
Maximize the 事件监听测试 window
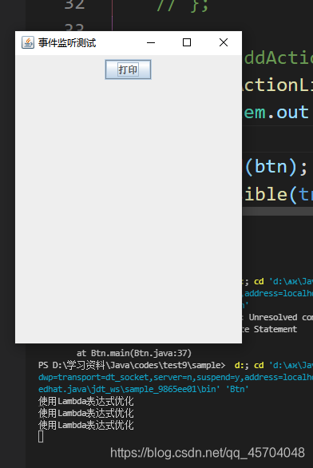point(187,42)
